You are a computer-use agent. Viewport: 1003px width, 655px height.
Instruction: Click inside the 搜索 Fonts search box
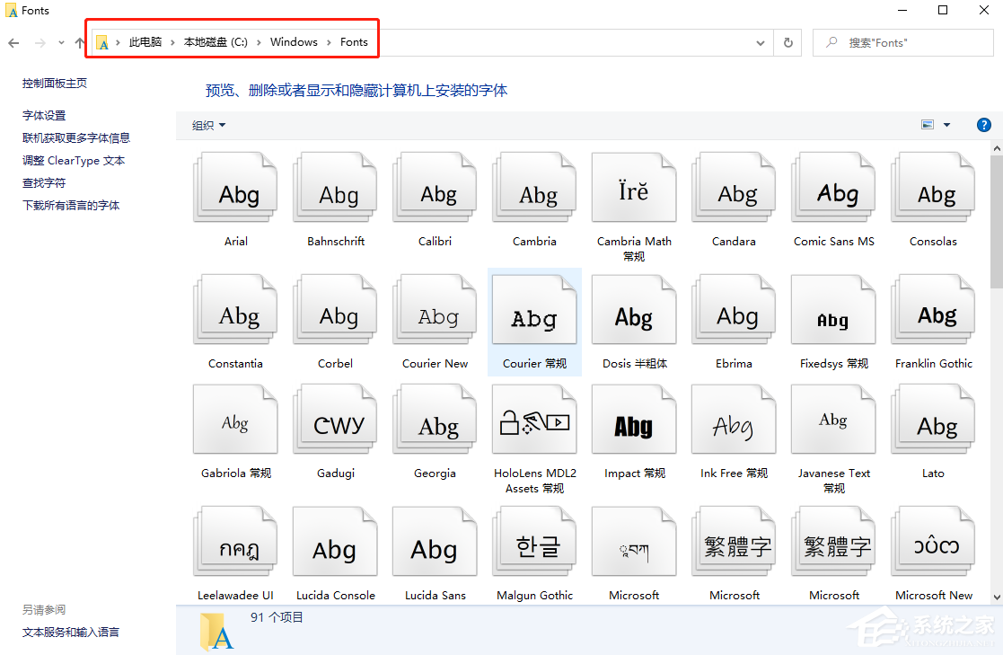pos(902,42)
